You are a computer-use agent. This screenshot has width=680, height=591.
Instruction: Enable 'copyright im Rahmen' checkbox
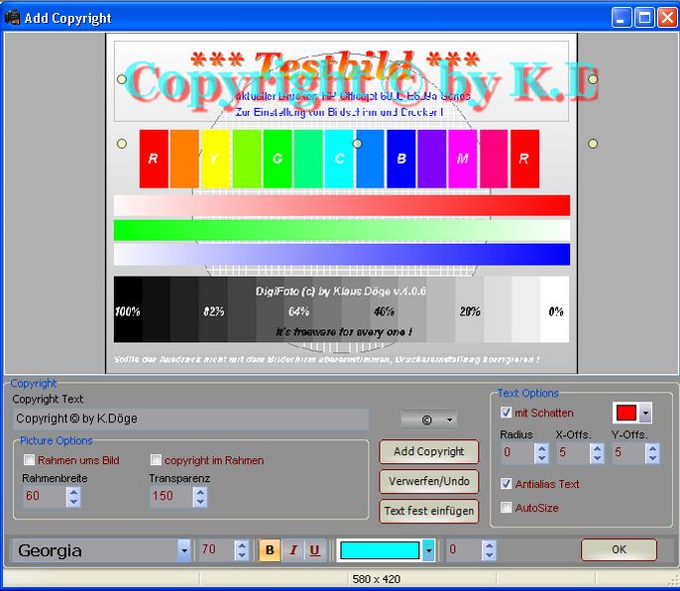coord(156,459)
